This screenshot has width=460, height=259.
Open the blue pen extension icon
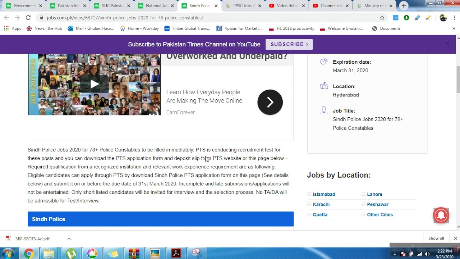pyautogui.click(x=417, y=18)
